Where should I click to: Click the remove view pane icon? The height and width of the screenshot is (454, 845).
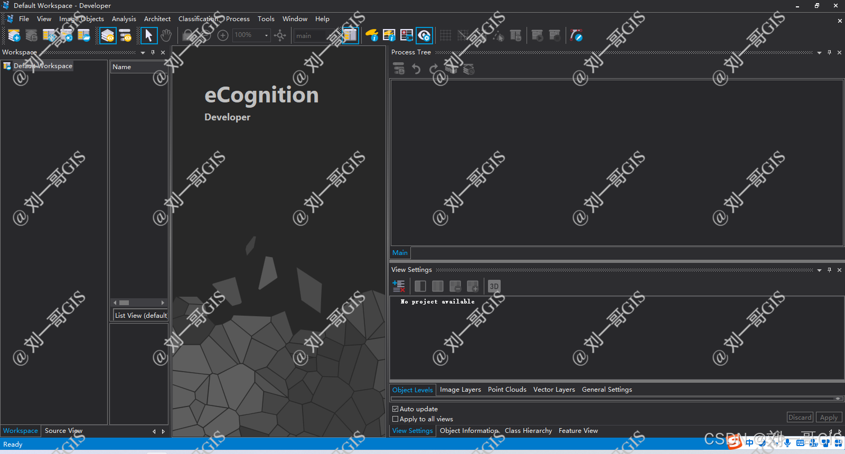[455, 286]
